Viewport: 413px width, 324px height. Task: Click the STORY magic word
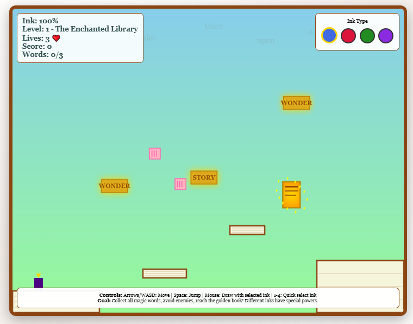click(204, 177)
